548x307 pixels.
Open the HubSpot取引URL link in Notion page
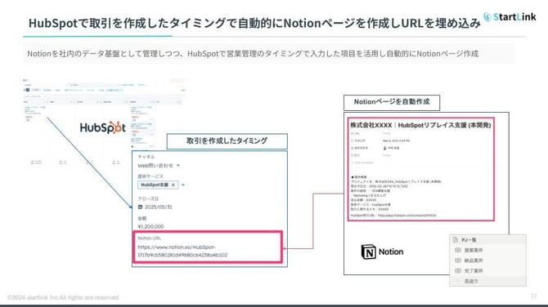click(407, 216)
